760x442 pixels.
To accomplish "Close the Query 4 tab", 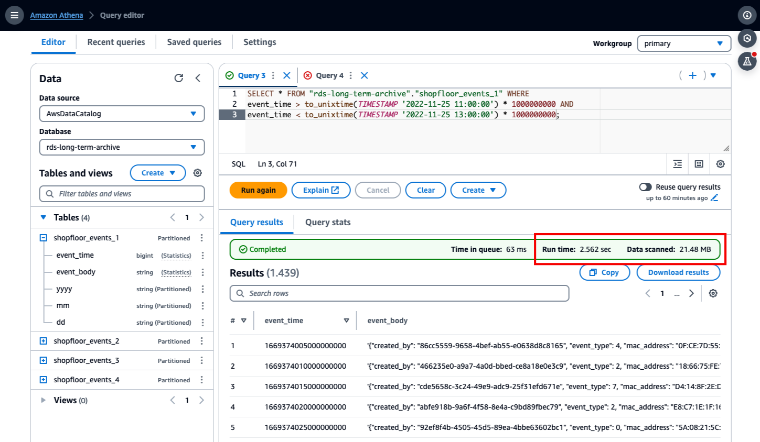I will [365, 75].
